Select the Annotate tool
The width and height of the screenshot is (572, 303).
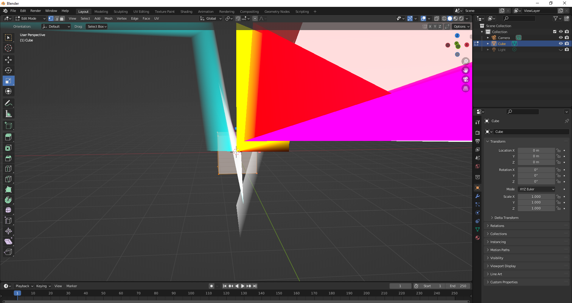tap(8, 103)
